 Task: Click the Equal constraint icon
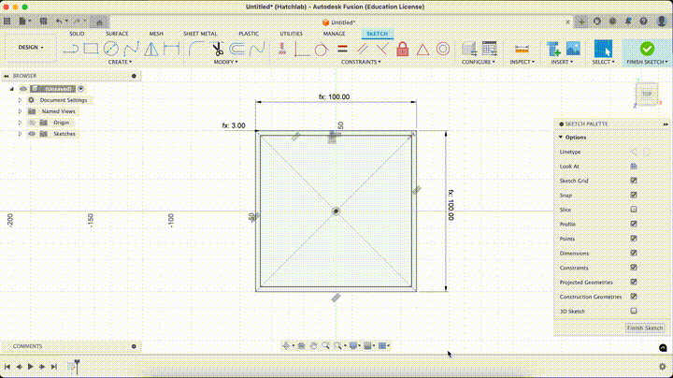342,49
